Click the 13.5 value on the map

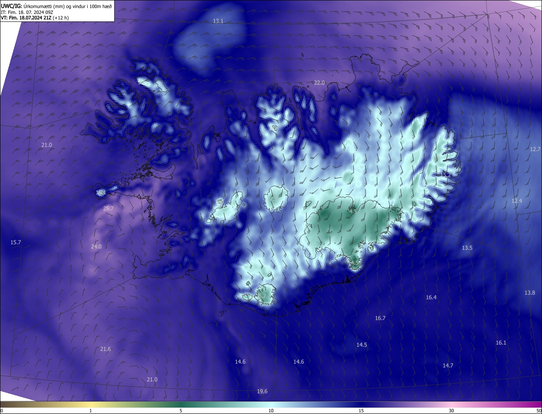(x=467, y=248)
